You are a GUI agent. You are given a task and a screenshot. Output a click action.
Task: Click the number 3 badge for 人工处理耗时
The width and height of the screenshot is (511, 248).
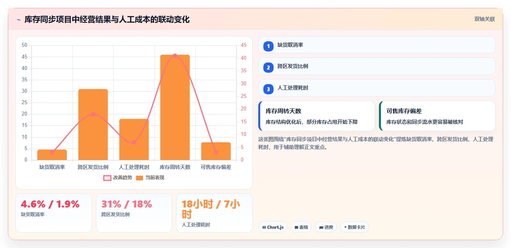[268, 89]
